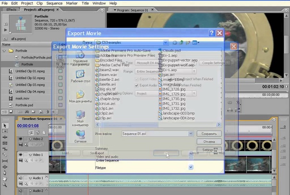Open the Папка CS3-examples folder dropdown
Screen dimensions: 290x195
166,43
